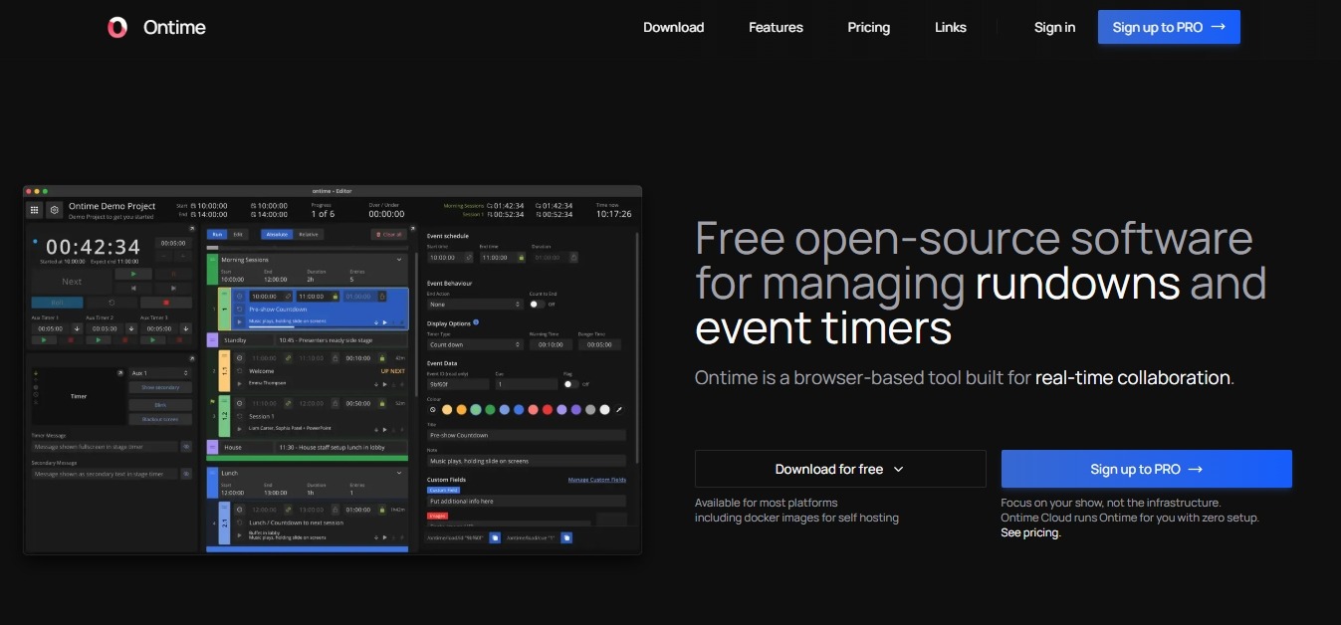Click the Display Options info icon
The image size is (1341, 625).
[x=476, y=322]
